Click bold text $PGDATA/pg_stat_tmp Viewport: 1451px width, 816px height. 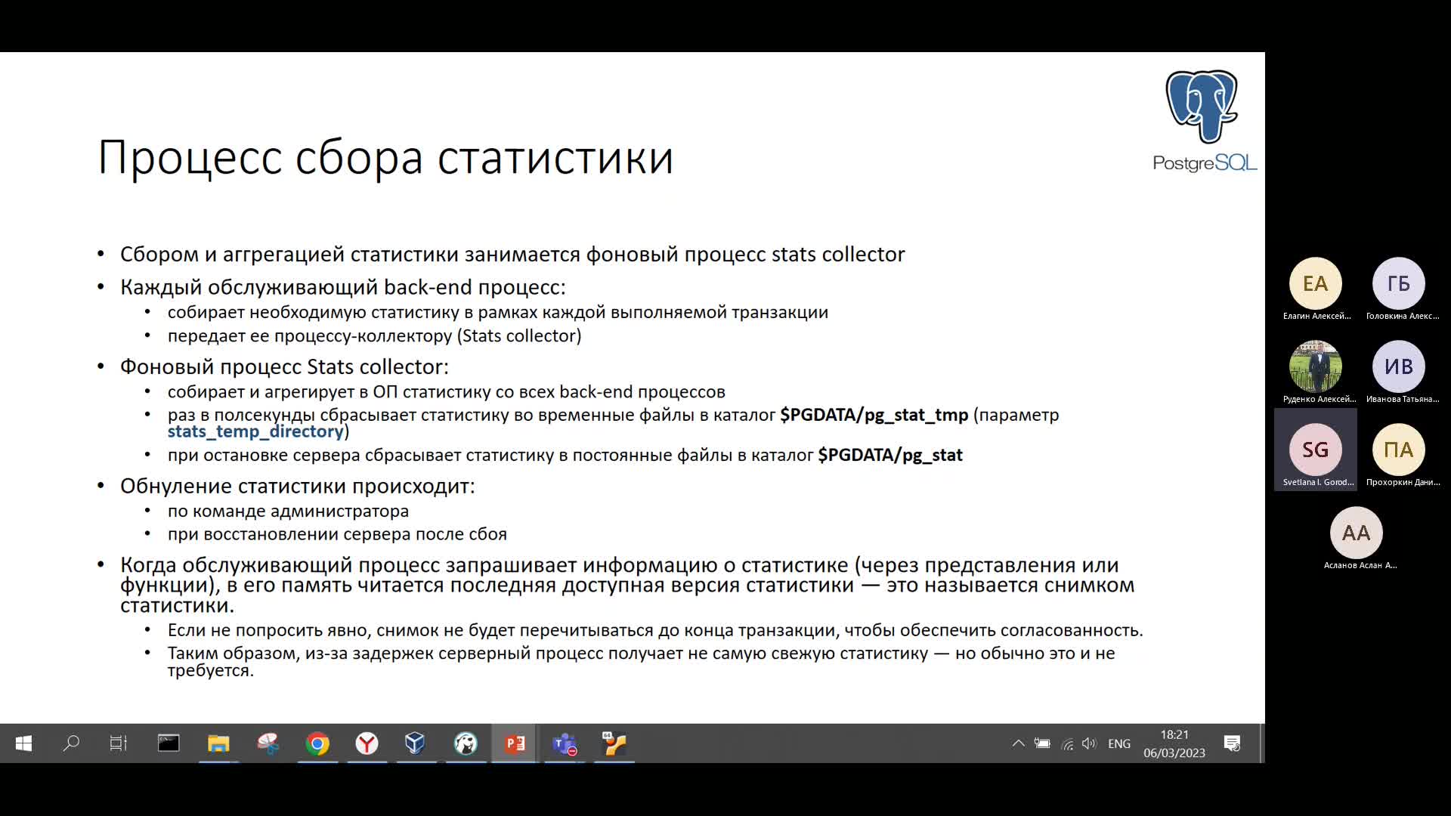[x=874, y=415]
